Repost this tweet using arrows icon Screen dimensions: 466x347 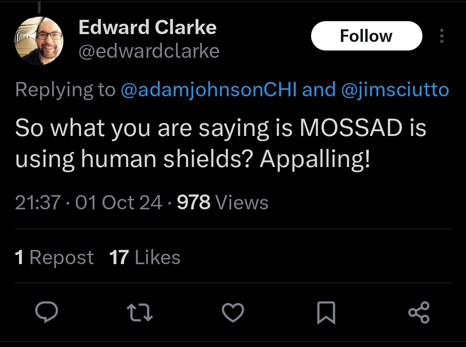point(140,312)
